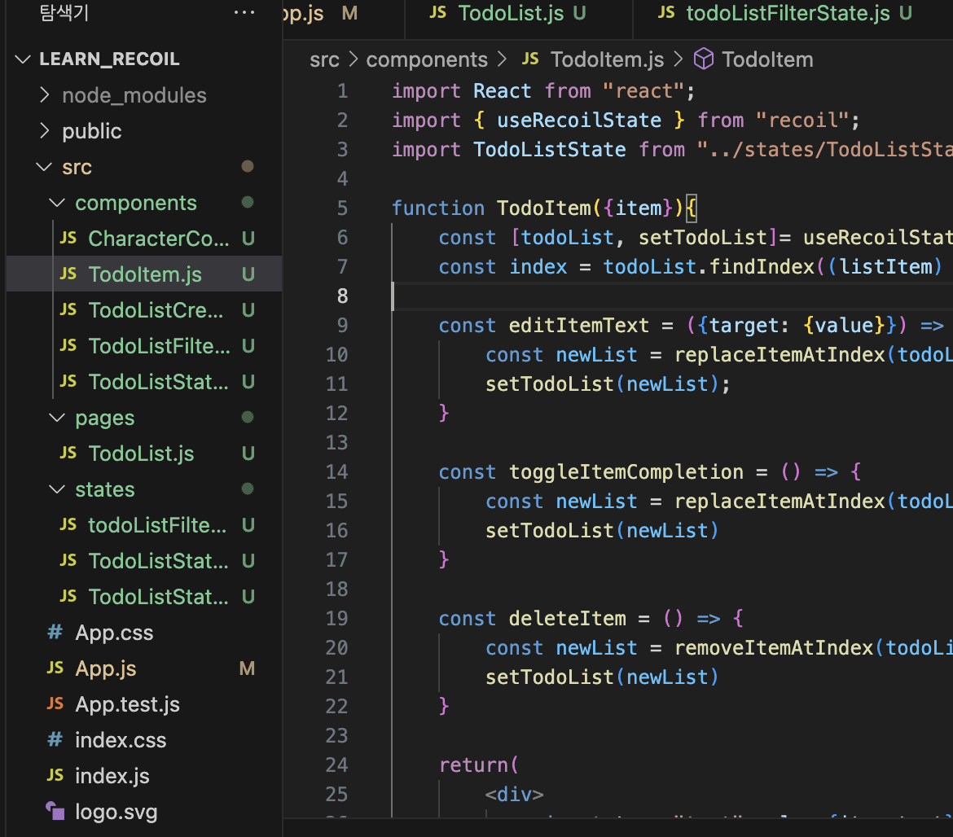Open the src breadcrumb segment

(x=324, y=59)
